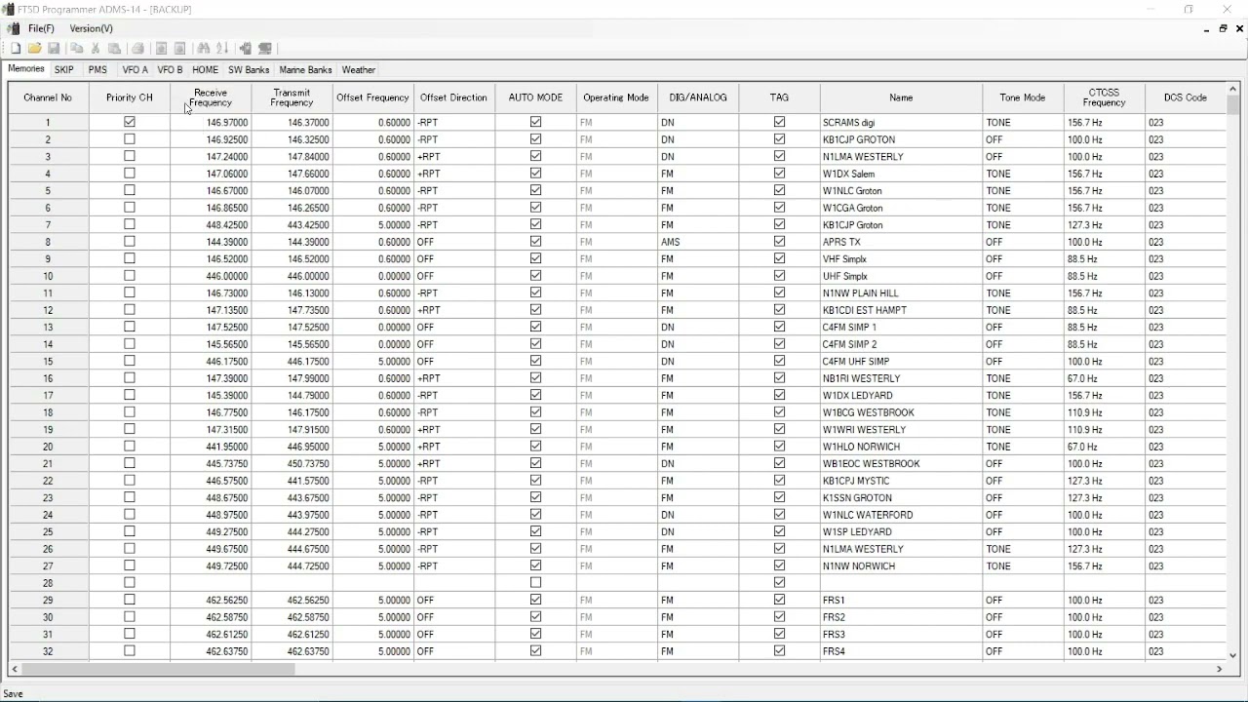Click the radio icon beside File menu

[14, 29]
